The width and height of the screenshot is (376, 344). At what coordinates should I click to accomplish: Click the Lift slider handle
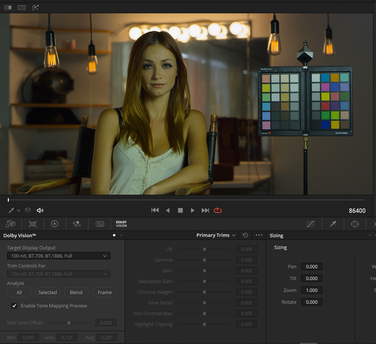(205, 249)
